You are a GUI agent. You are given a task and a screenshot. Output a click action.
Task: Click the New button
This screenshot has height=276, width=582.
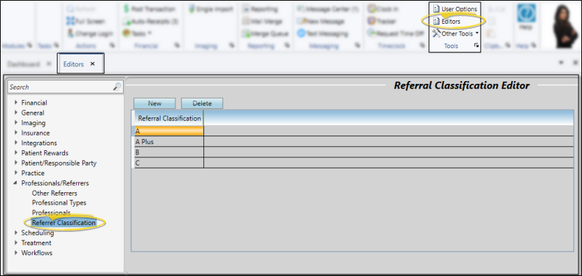(154, 103)
